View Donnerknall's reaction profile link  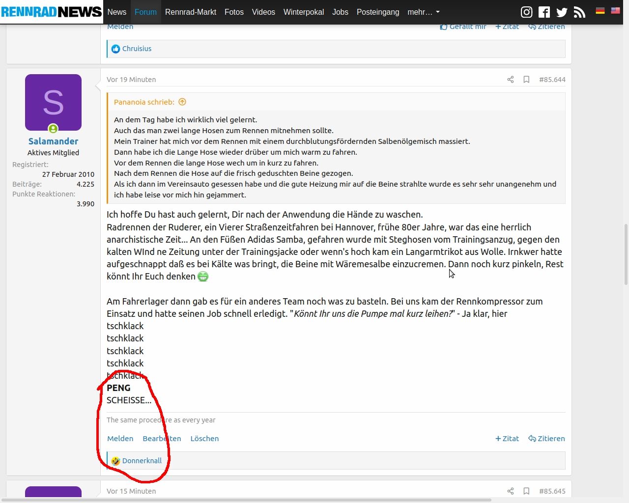[142, 461]
